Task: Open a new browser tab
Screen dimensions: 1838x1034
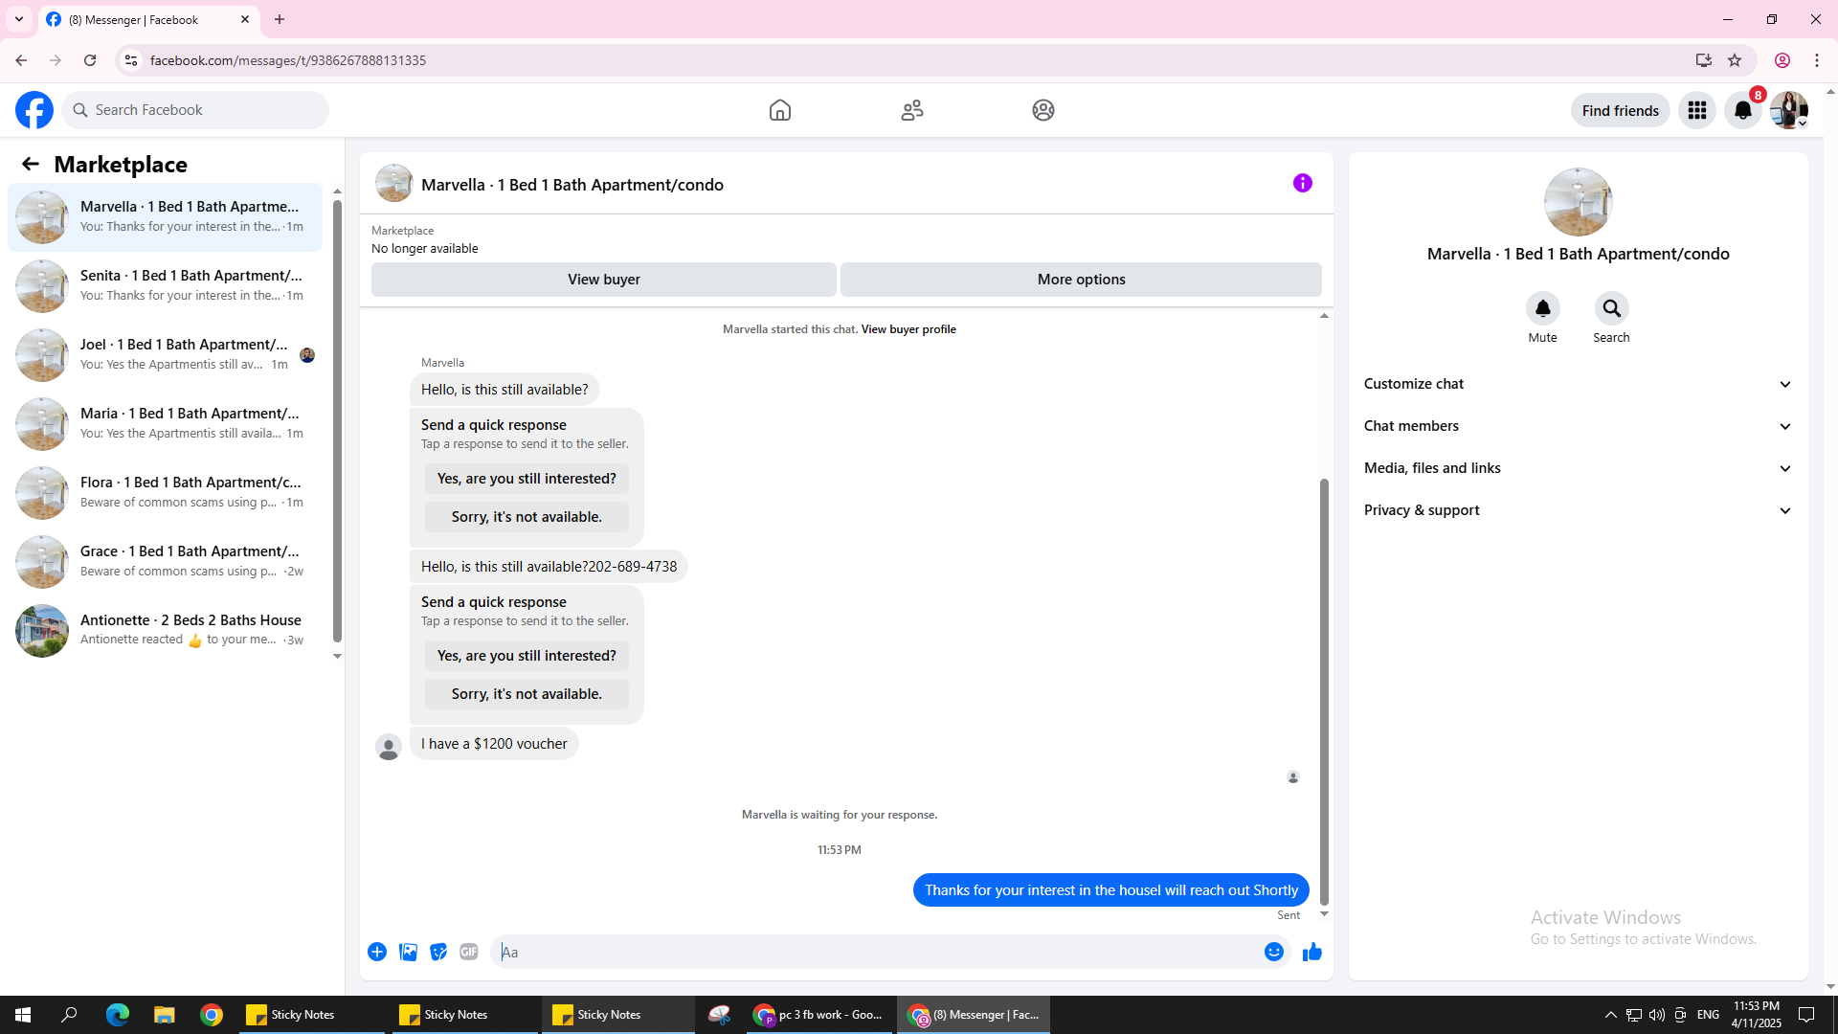Action: coord(280,19)
